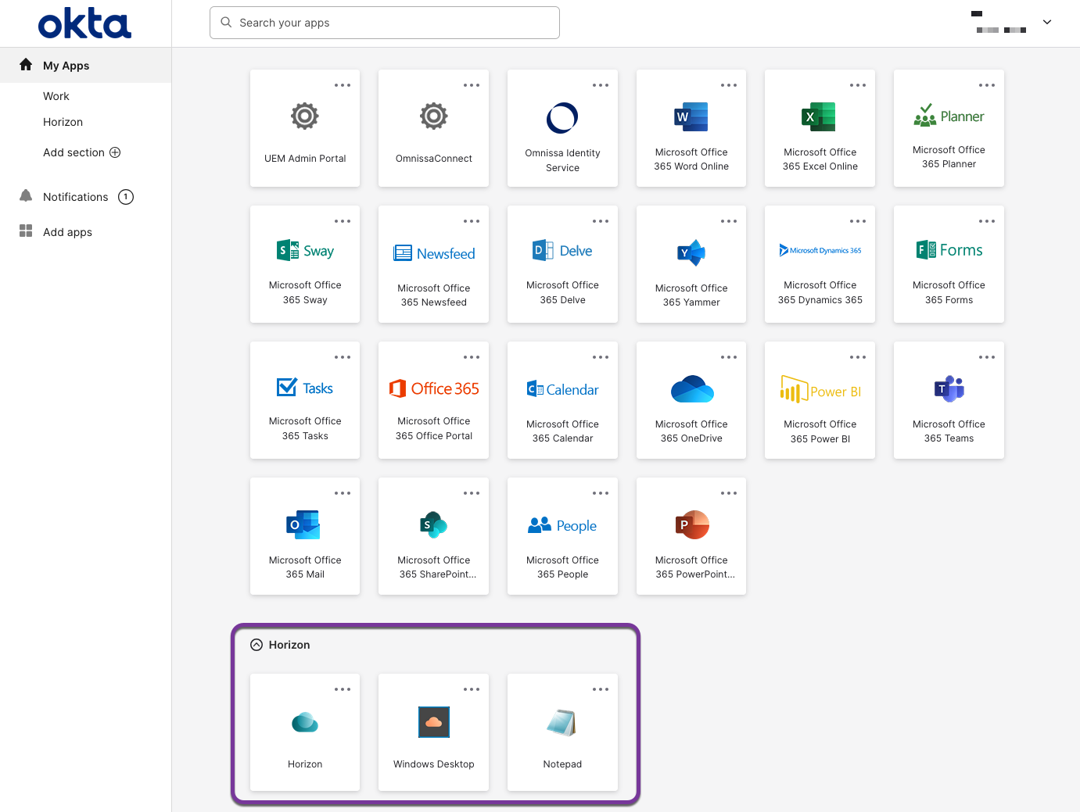Collapse the Horizon section
Image resolution: width=1080 pixels, height=812 pixels.
point(257,645)
